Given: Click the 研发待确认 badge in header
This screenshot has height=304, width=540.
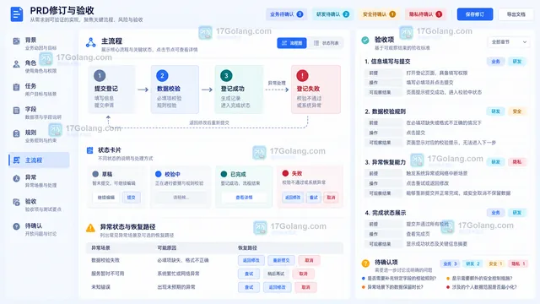Looking at the screenshot, I should tap(332, 14).
